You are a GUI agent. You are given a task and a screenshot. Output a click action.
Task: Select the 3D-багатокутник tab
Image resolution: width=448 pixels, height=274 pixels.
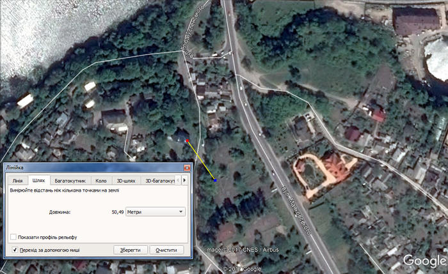coord(158,181)
